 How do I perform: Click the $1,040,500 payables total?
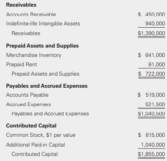151,114
